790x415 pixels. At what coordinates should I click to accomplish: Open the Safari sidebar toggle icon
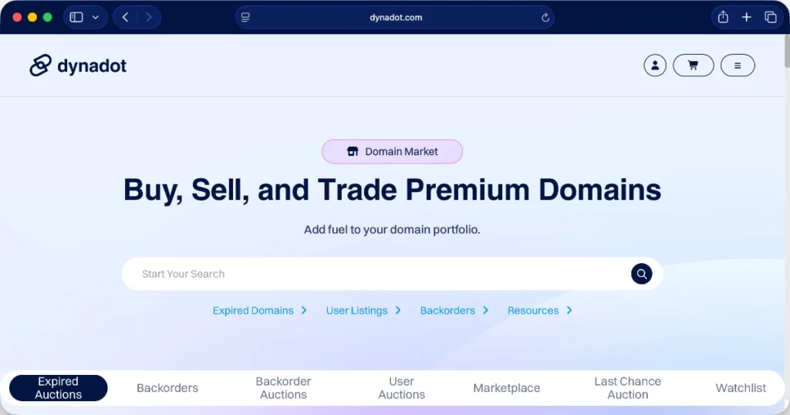(76, 17)
